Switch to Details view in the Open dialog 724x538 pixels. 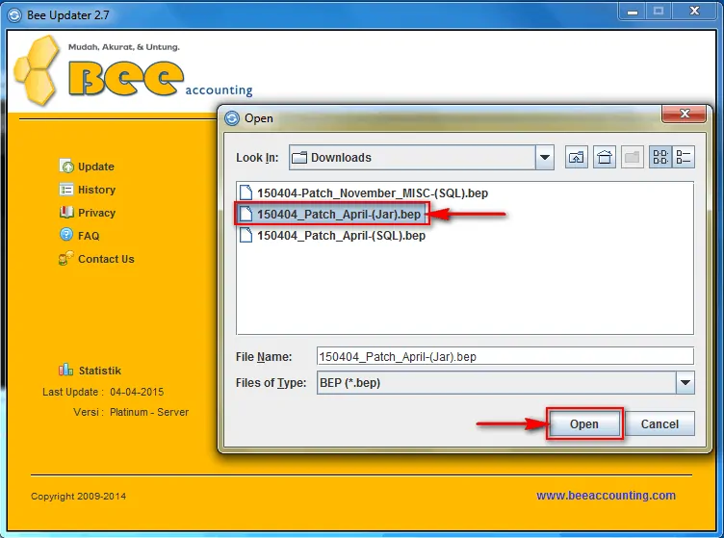coord(684,157)
